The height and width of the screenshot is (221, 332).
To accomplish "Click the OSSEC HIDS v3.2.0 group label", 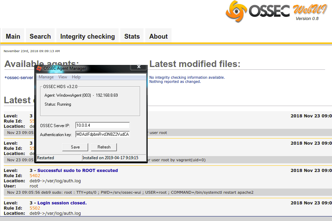I will tap(60, 87).
